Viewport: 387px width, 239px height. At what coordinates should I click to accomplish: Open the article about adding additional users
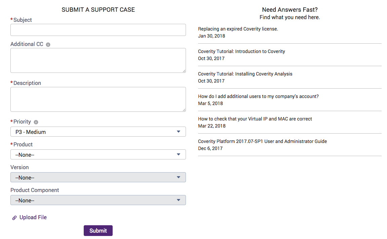[x=258, y=96]
